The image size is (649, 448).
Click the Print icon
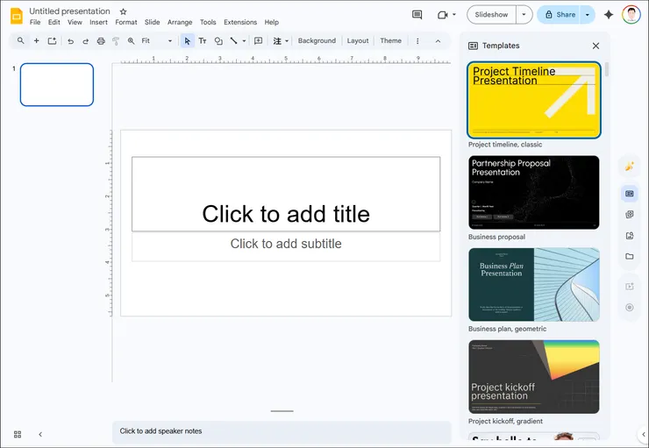tap(101, 41)
